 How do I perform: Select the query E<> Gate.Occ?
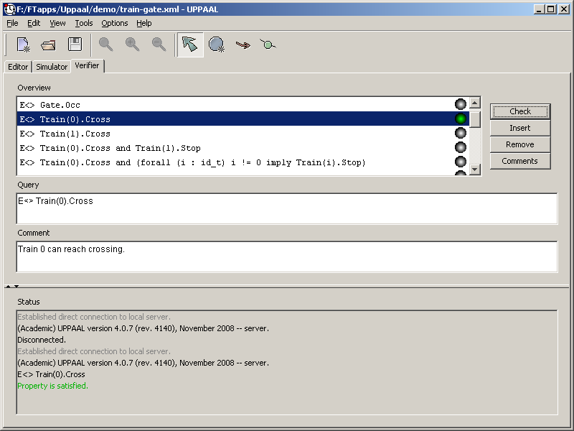[x=243, y=105]
